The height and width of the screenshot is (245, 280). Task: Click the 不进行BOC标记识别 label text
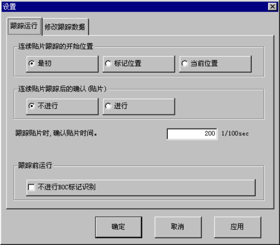point(66,187)
